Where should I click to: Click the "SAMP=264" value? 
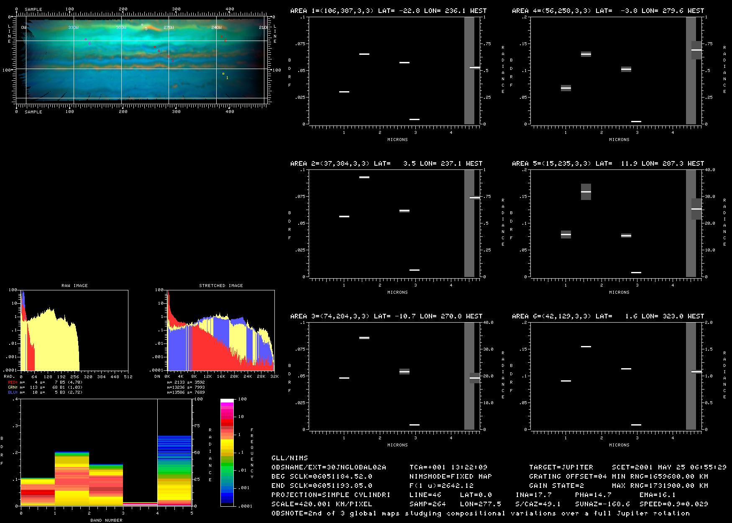[x=427, y=504]
